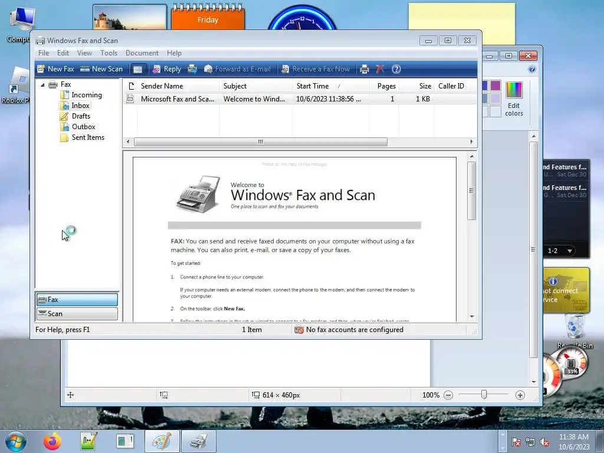Sort by Size column header
Viewport: 604px width, 453px height.
tap(416, 86)
